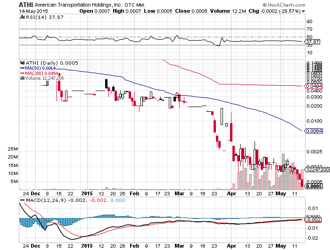Click the RSI(14) indicator mountain icon
330x250 pixels.
click(22, 17)
